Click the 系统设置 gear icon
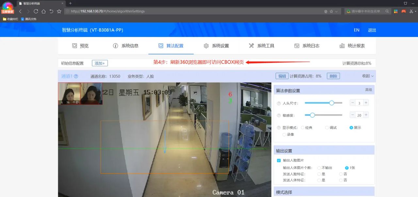The height and width of the screenshot is (197, 418). point(206,46)
